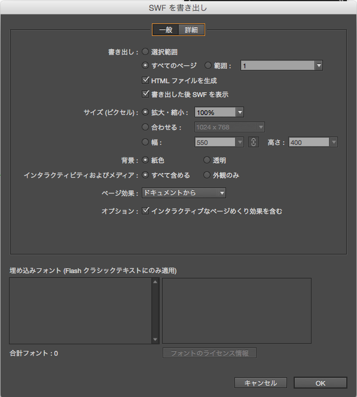This screenshot has height=397, width=357.
Task: Open the height 400 dropdown arrow
Action: click(x=334, y=142)
